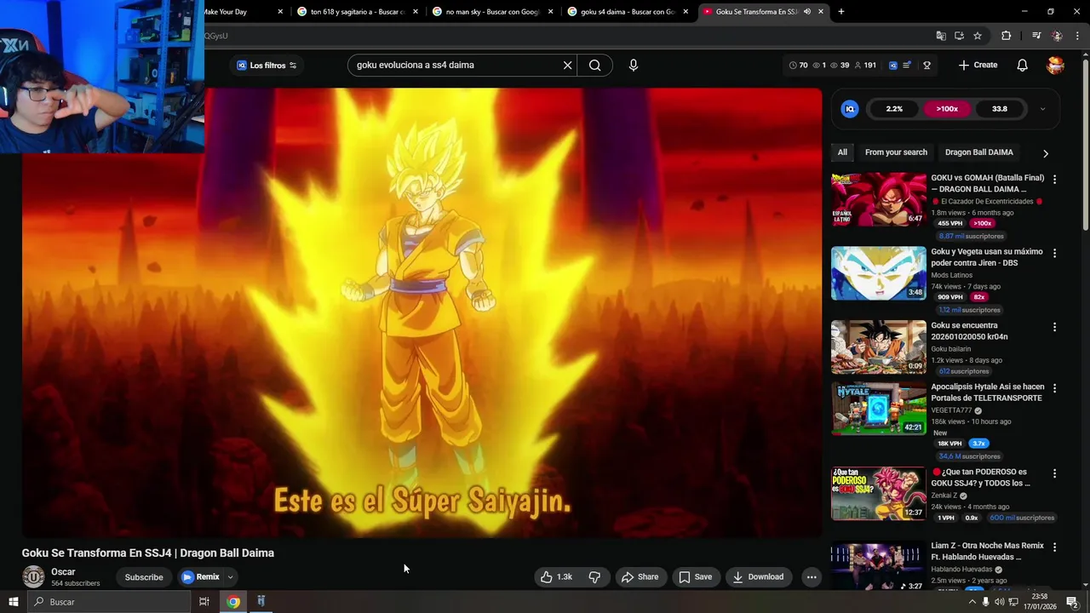This screenshot has height=613, width=1090.
Task: Open the Oscar channel avatar
Action: [x=33, y=576]
